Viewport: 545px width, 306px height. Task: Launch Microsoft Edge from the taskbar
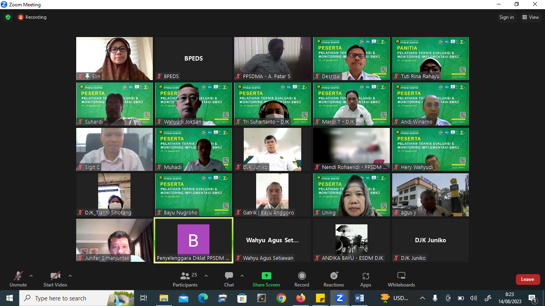tap(203, 298)
